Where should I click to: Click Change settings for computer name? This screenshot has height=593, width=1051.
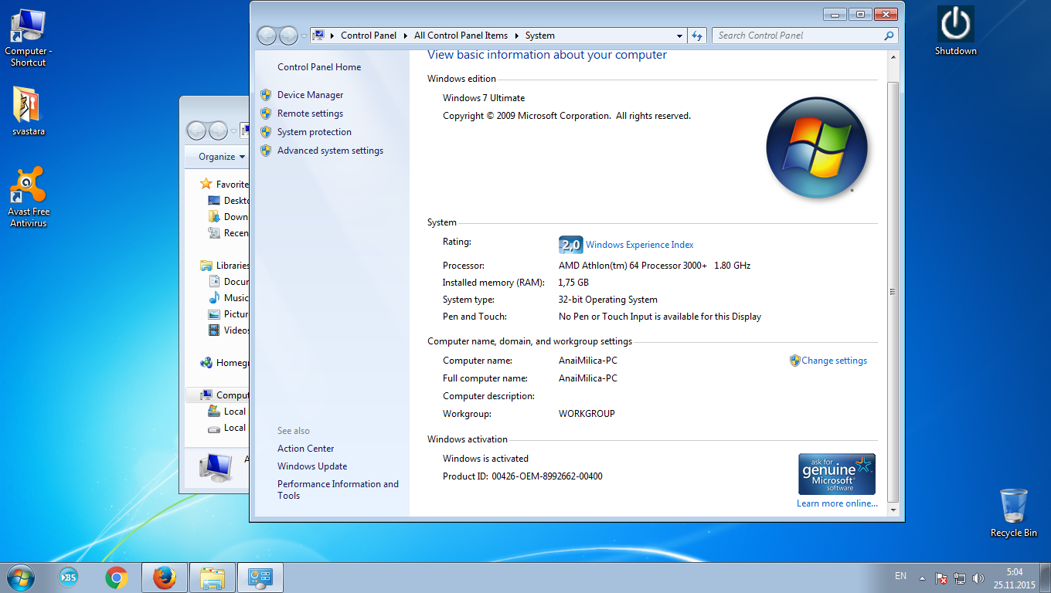pos(835,361)
